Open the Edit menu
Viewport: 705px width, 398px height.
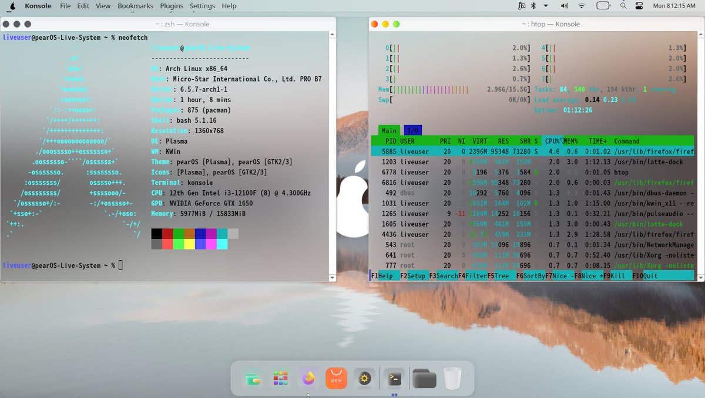(83, 6)
